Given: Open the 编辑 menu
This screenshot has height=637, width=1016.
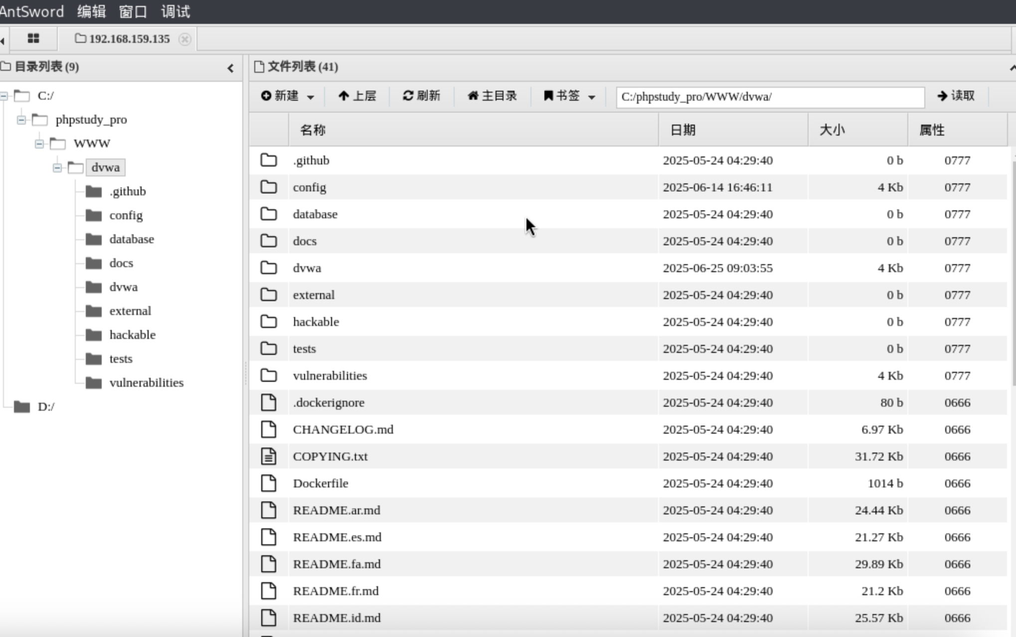Looking at the screenshot, I should [92, 11].
